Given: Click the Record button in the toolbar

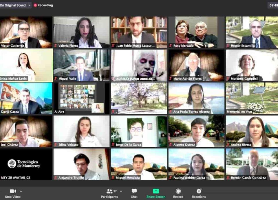Looking at the screenshot, I should [178, 191].
